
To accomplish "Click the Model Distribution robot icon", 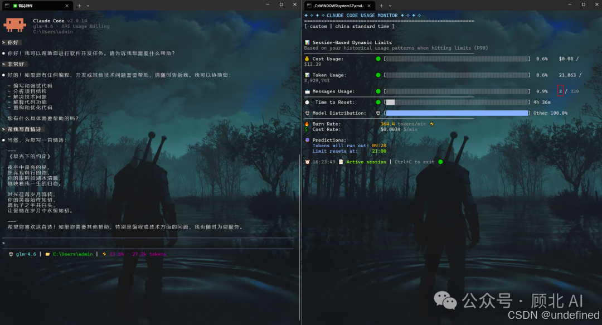I will 307,113.
